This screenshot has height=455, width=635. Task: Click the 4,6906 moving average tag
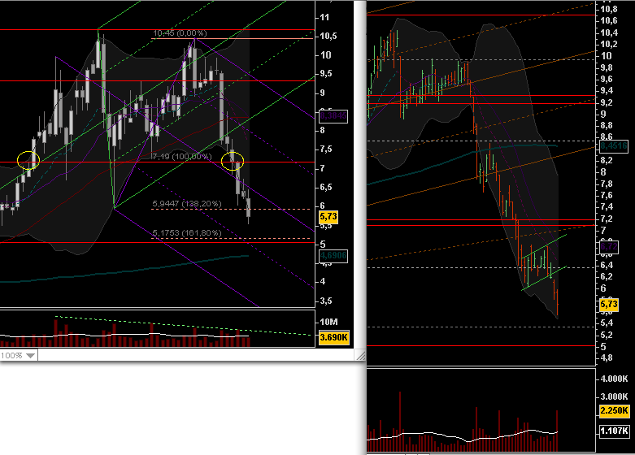tap(333, 255)
